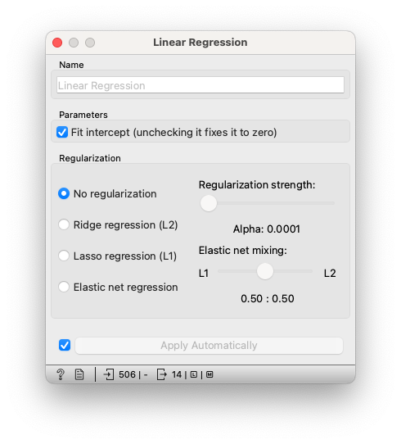Viewport: 401px width, 444px height.
Task: Uncheck Fit intercept checkbox
Action: click(x=62, y=132)
